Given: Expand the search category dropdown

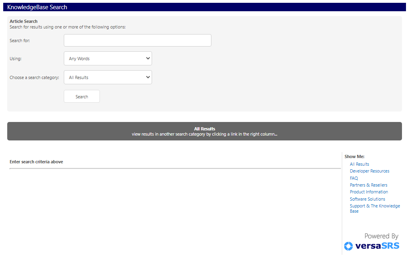Looking at the screenshot, I should (108, 77).
